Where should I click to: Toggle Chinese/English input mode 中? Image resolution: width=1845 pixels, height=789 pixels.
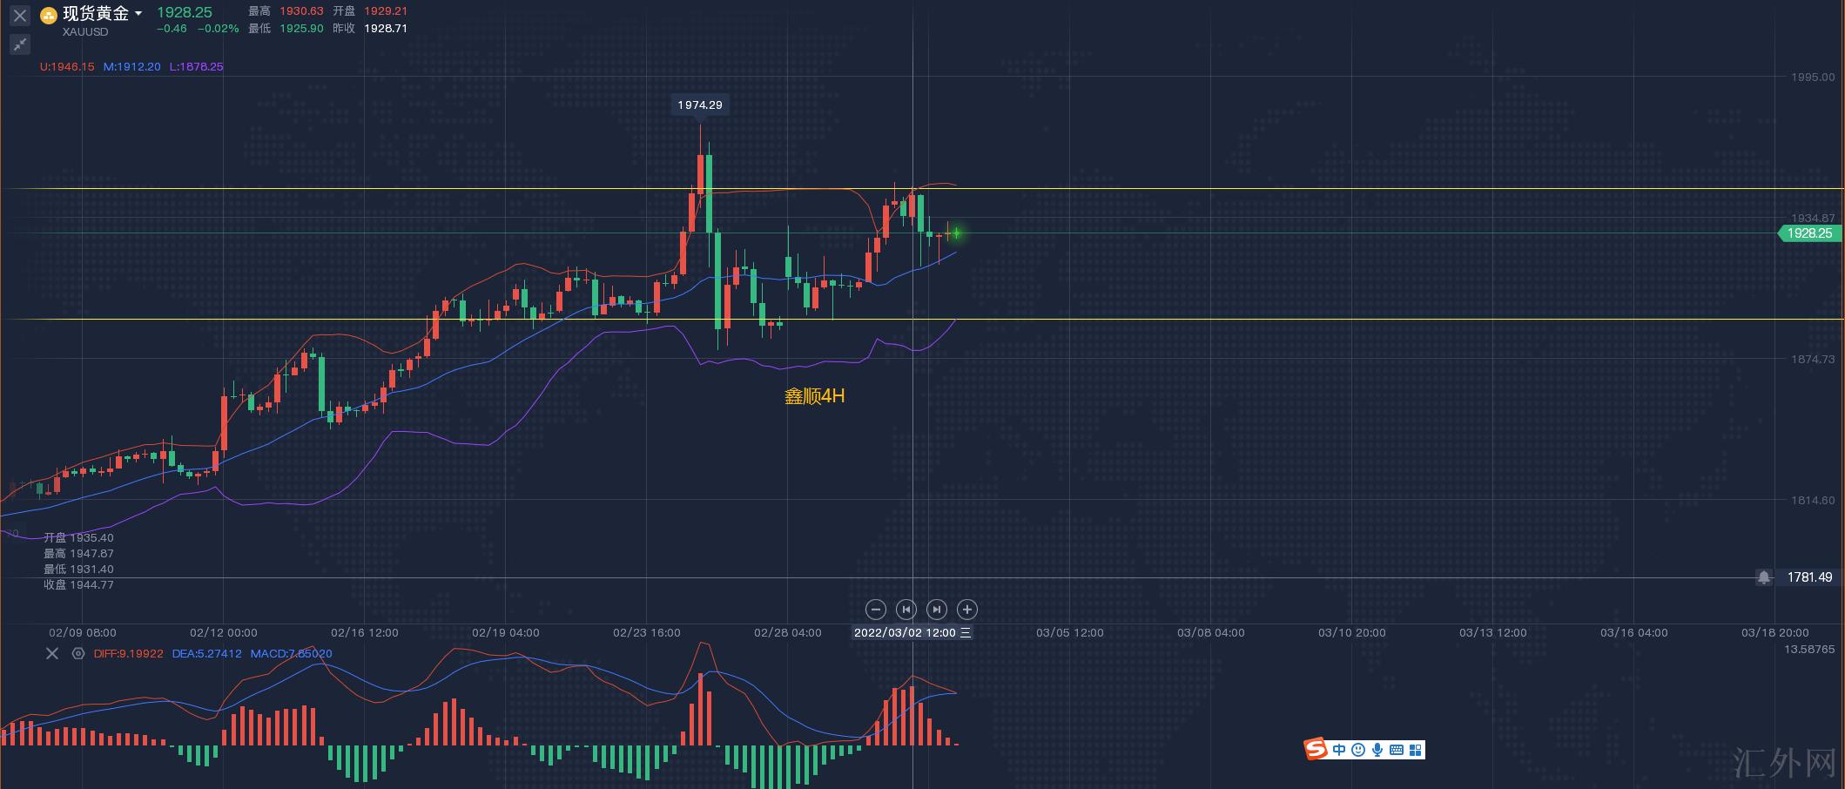[1339, 750]
